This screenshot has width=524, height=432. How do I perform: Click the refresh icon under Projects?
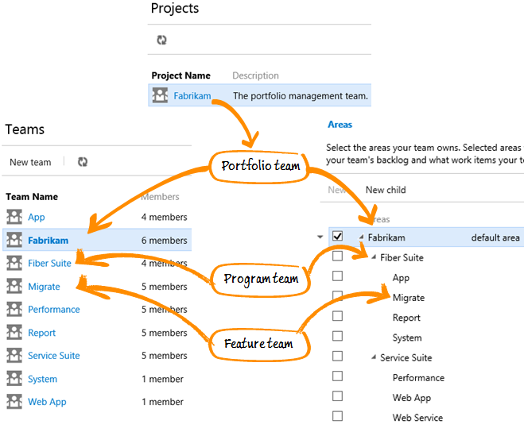point(162,40)
